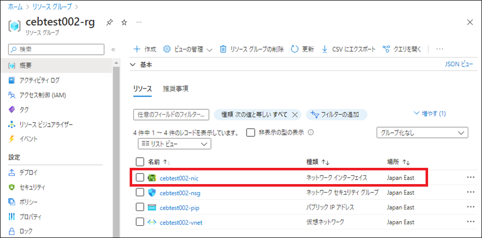
Task: Sort by 場所 column
Action: click(x=399, y=162)
